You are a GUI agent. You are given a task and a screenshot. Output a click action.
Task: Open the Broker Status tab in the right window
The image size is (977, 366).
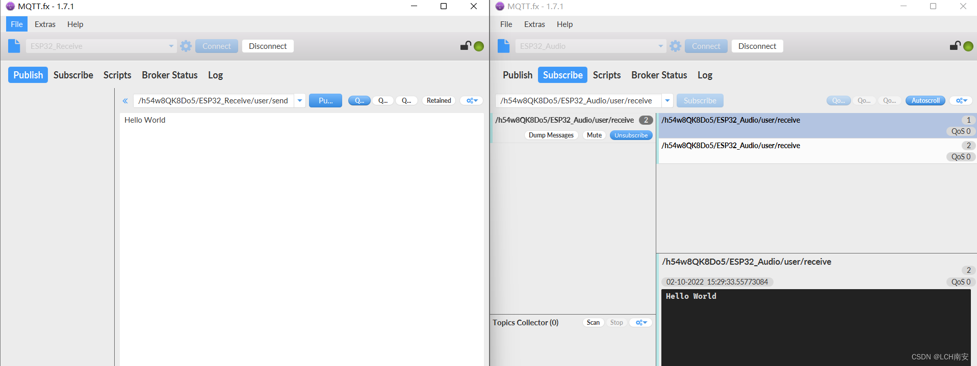[x=659, y=75]
